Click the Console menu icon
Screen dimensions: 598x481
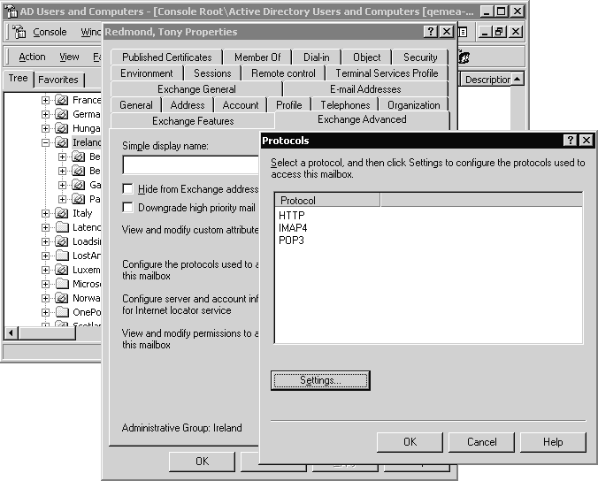[19, 32]
